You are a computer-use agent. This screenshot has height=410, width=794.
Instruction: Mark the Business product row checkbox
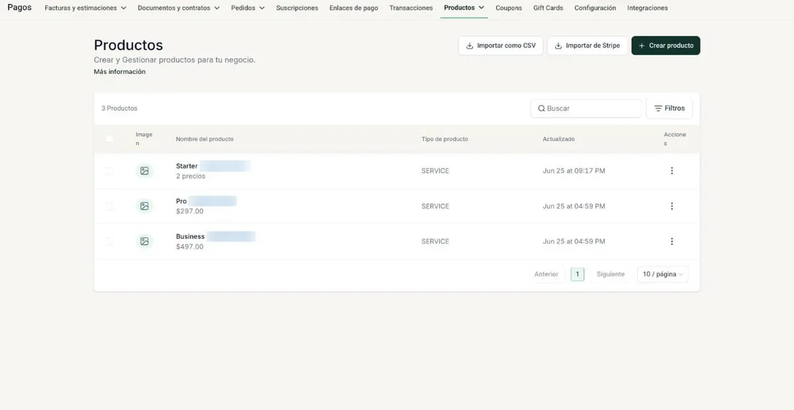point(109,242)
